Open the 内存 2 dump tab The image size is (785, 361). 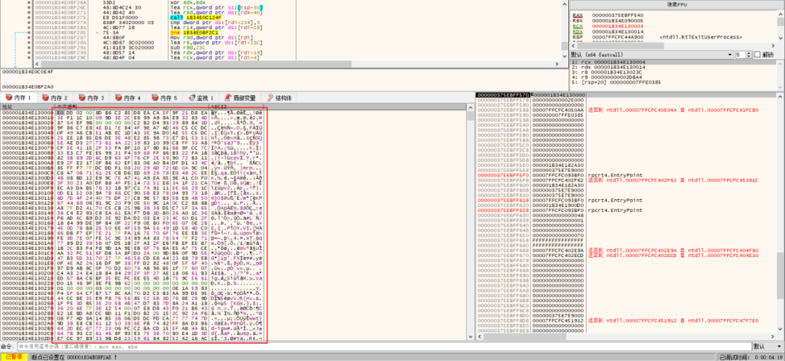click(55, 97)
